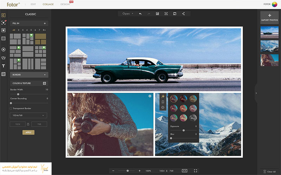The width and height of the screenshot is (281, 175).
Task: Click the filter effects paint icon on mountain photo
Action: click(x=163, y=97)
